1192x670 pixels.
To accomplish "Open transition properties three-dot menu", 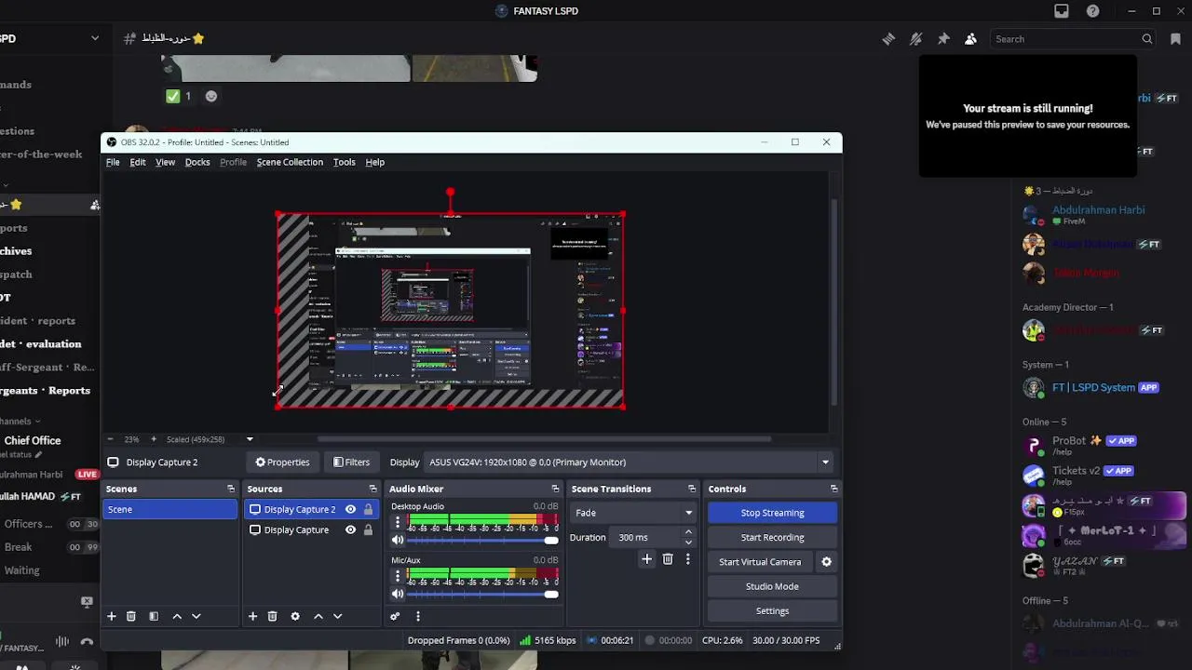I will tap(688, 558).
